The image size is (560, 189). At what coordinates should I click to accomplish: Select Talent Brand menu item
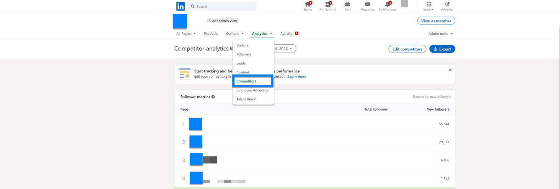pos(246,99)
